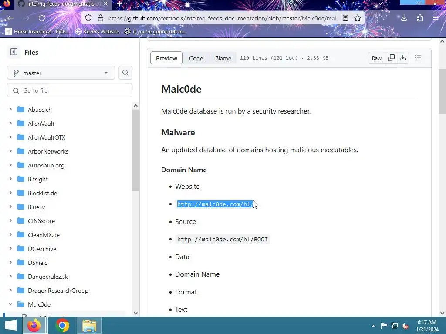This screenshot has width=446, height=334.
Task: Click the site security padlock icon
Action: pyautogui.click(x=101, y=18)
